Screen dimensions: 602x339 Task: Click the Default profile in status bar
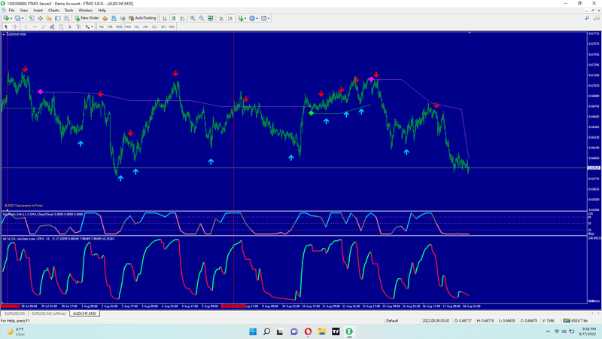tap(392, 321)
